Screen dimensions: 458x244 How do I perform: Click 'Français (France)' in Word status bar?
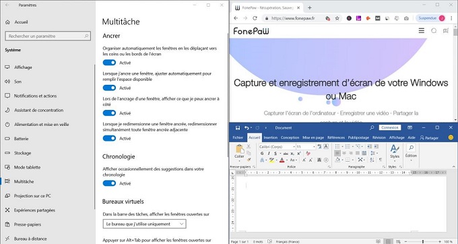288,242
